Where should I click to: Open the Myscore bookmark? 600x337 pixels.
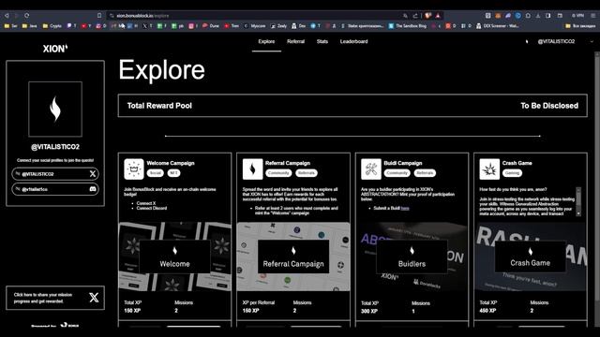coord(254,26)
